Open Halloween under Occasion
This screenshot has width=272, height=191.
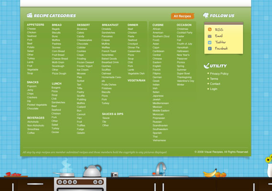(182, 51)
